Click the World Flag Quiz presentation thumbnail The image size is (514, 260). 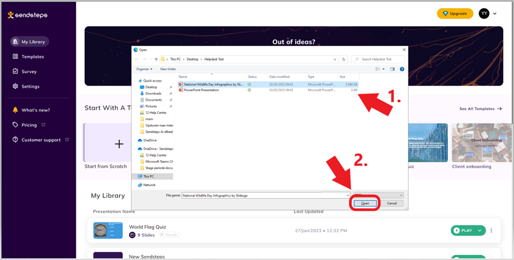click(x=108, y=231)
